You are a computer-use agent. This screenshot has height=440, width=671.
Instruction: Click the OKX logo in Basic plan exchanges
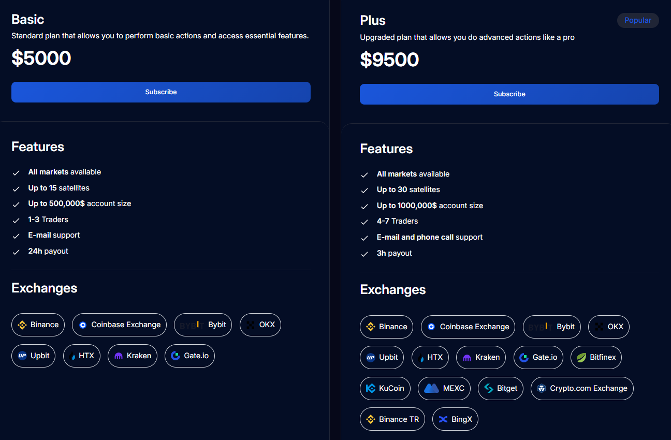point(251,325)
